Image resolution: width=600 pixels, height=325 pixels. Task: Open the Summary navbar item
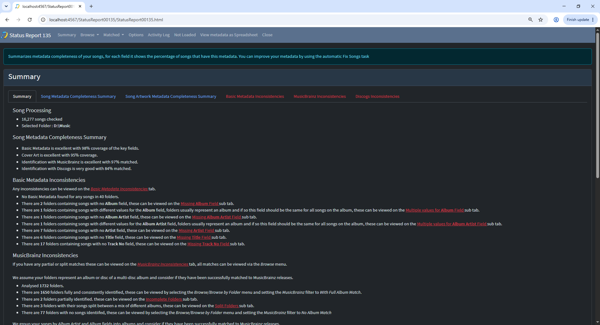click(67, 35)
